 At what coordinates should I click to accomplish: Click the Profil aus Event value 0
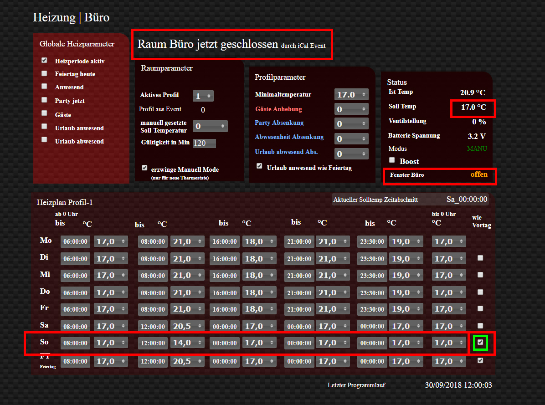(203, 110)
